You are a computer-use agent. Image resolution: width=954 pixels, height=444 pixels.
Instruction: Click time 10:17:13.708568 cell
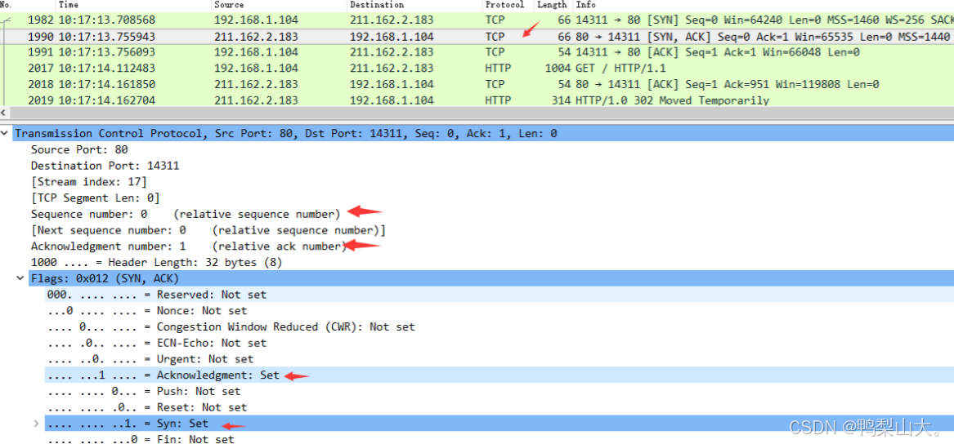pyautogui.click(x=106, y=20)
